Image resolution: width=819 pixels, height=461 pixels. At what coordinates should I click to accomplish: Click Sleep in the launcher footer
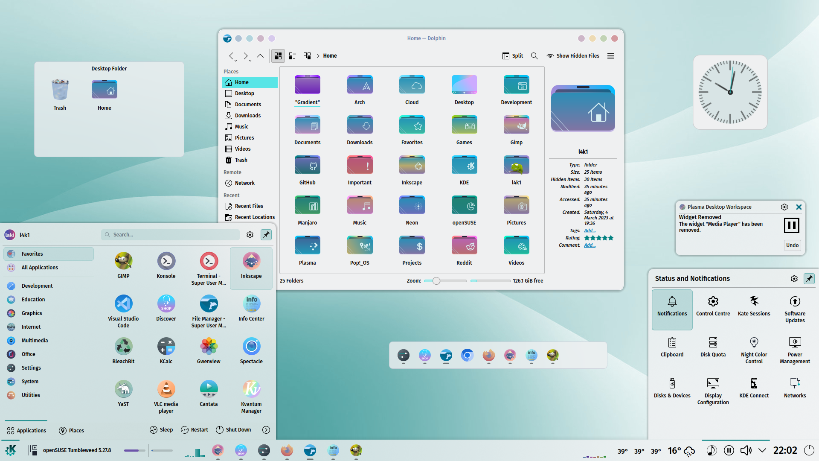click(161, 430)
